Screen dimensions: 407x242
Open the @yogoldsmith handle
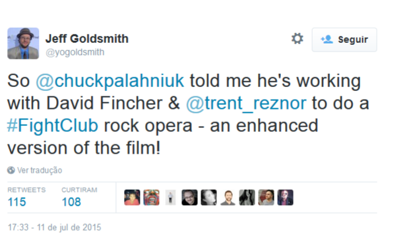pos(75,52)
